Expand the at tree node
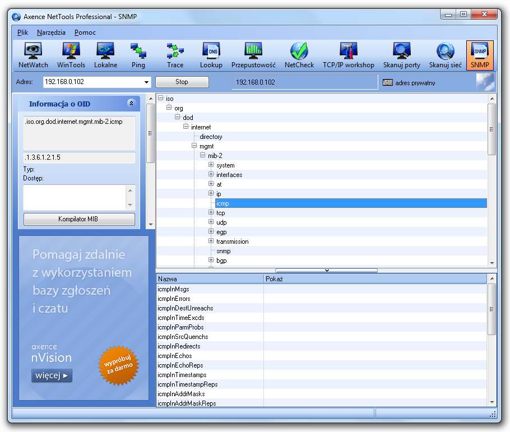The height and width of the screenshot is (432, 510). (x=211, y=184)
